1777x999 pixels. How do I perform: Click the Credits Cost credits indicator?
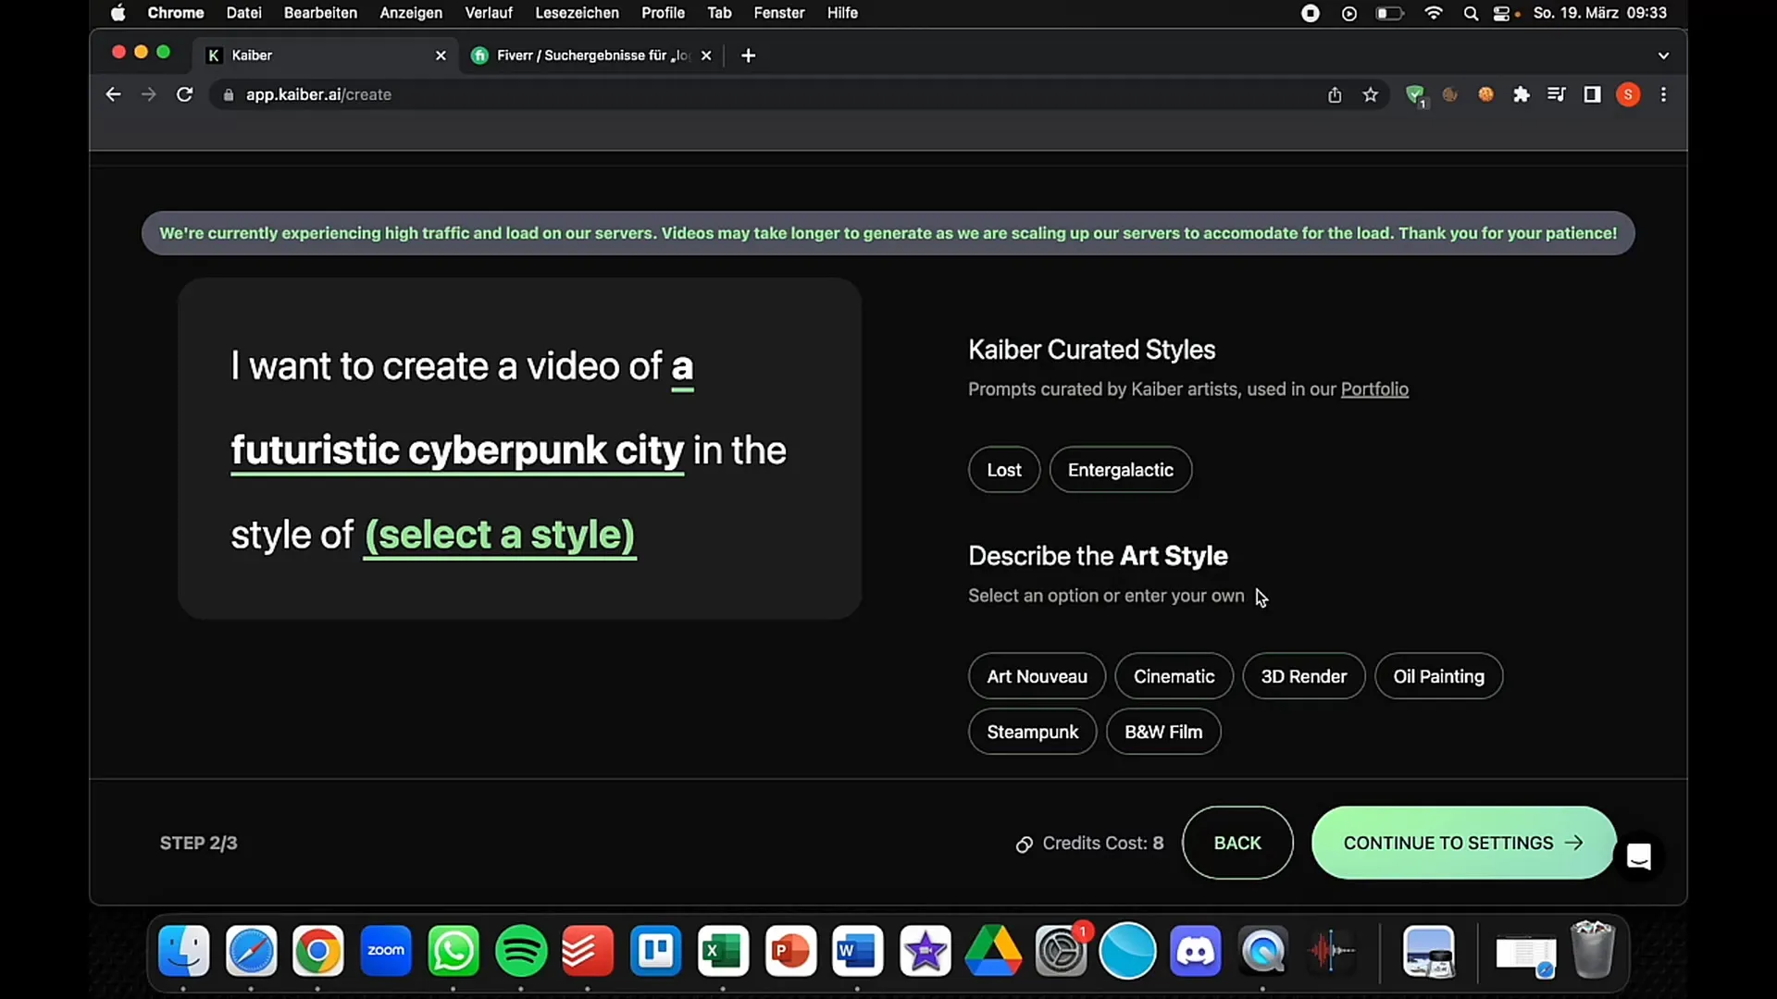1090,843
